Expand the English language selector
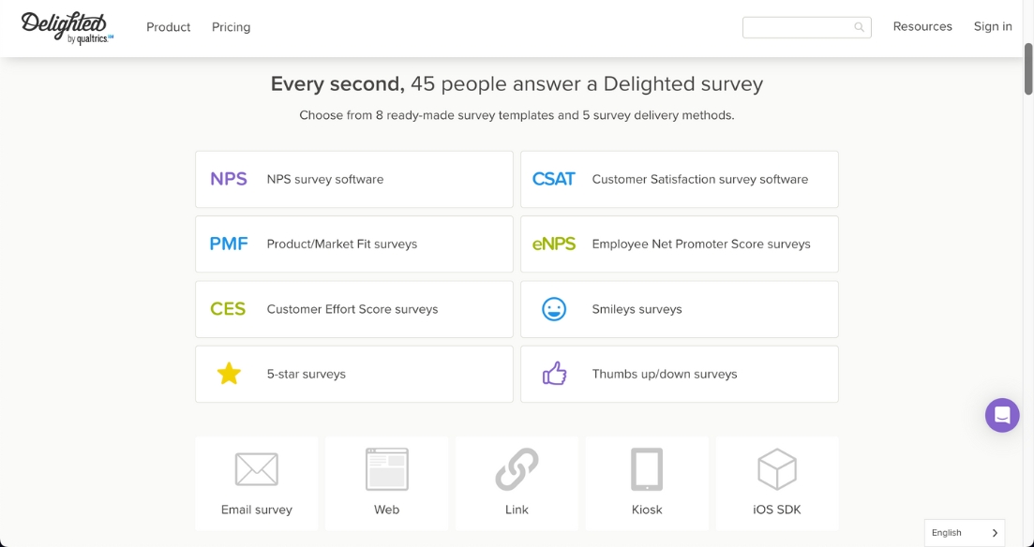This screenshot has width=1034, height=547. coord(964,533)
